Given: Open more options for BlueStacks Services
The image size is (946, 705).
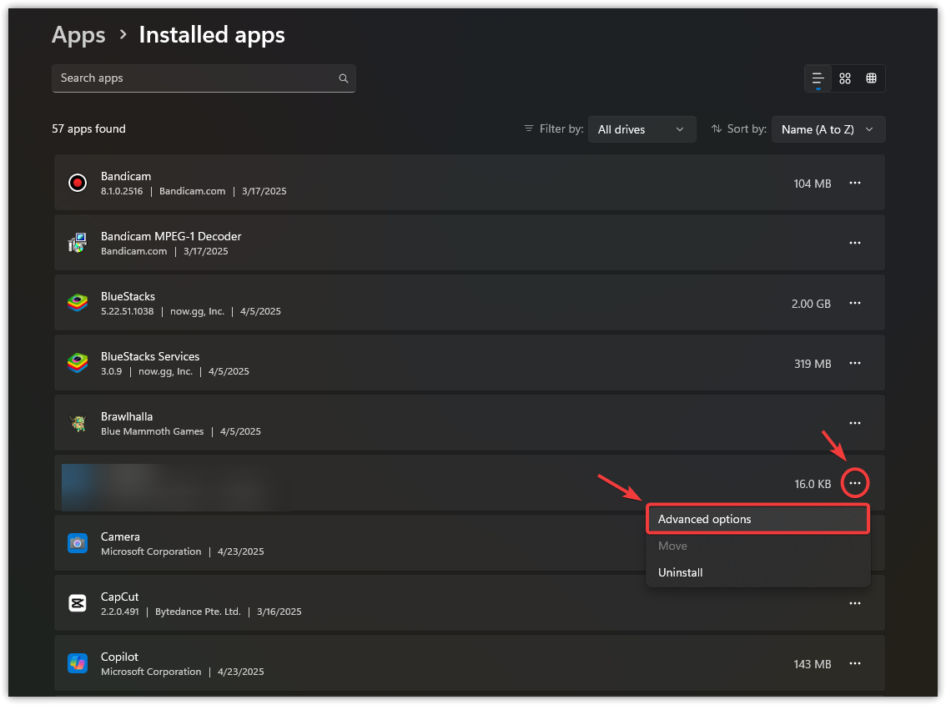Looking at the screenshot, I should (x=855, y=363).
